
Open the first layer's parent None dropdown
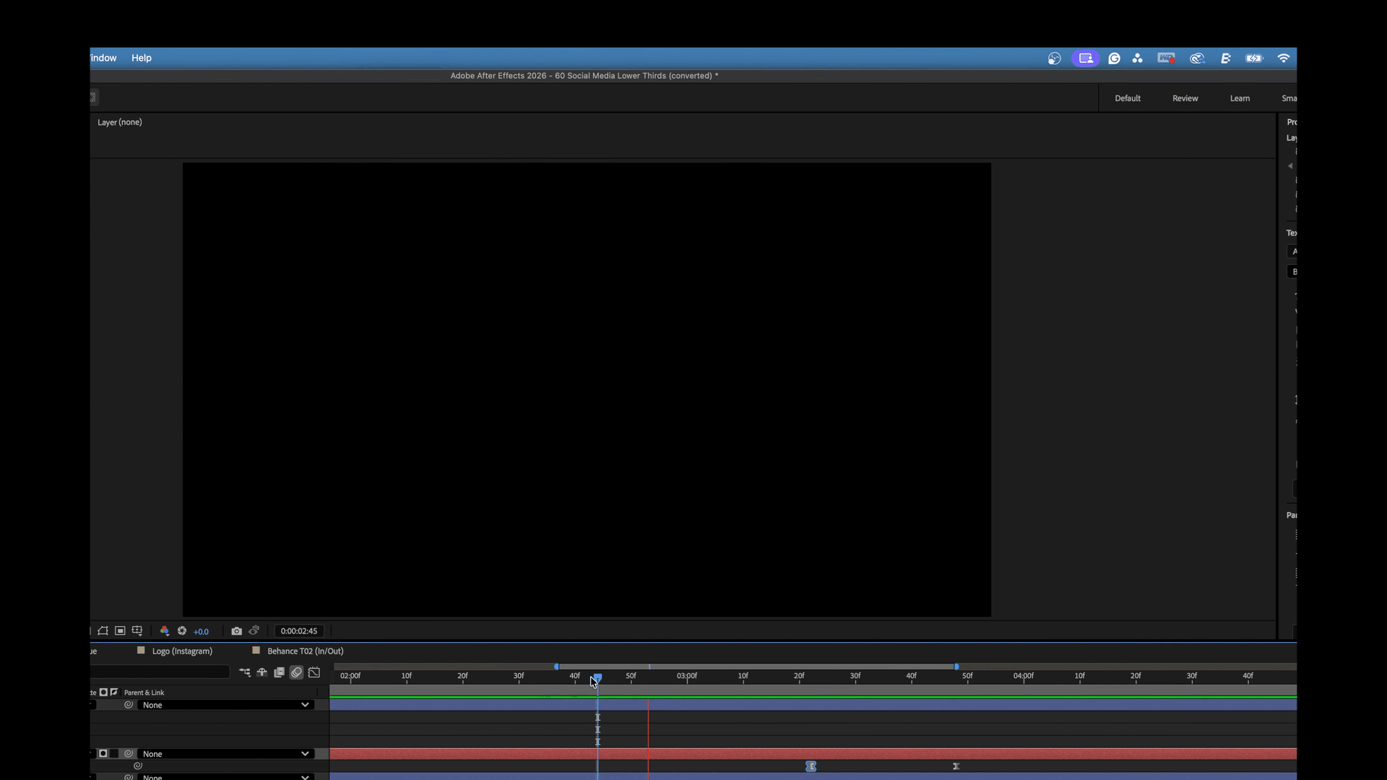tap(226, 705)
